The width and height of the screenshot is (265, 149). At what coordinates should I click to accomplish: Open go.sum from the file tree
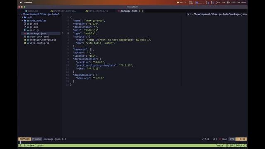[34, 27]
